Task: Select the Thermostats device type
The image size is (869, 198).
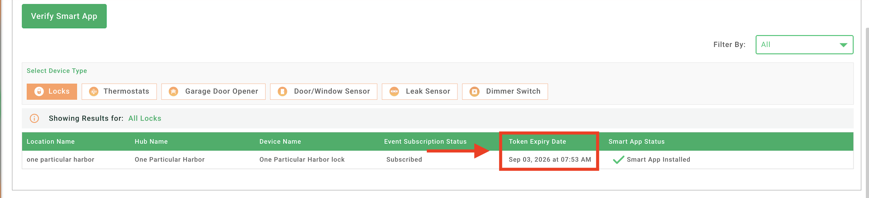Action: 119,92
